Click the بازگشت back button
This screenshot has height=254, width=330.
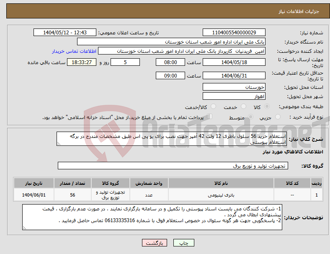(155, 243)
